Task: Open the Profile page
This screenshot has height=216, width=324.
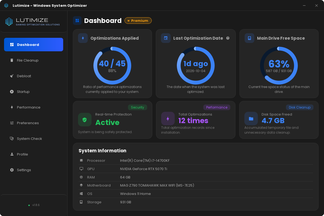Action: (33, 154)
